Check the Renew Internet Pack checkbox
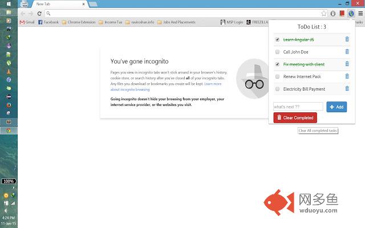Image resolution: width=365 pixels, height=228 pixels. pos(277,76)
